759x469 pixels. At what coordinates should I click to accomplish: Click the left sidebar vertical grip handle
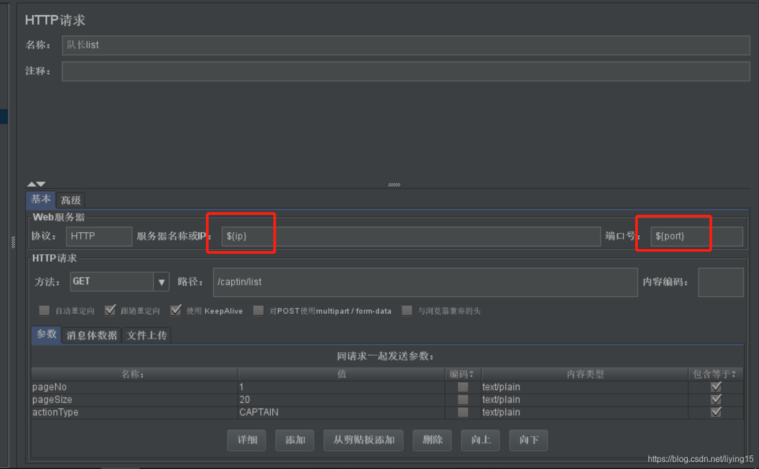[13, 242]
